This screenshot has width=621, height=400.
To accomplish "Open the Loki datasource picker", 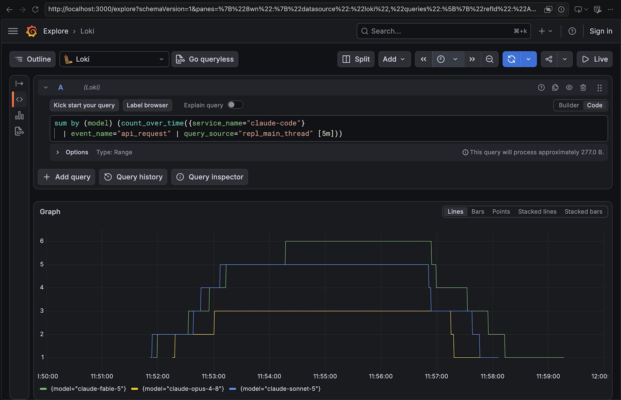I will coord(114,59).
